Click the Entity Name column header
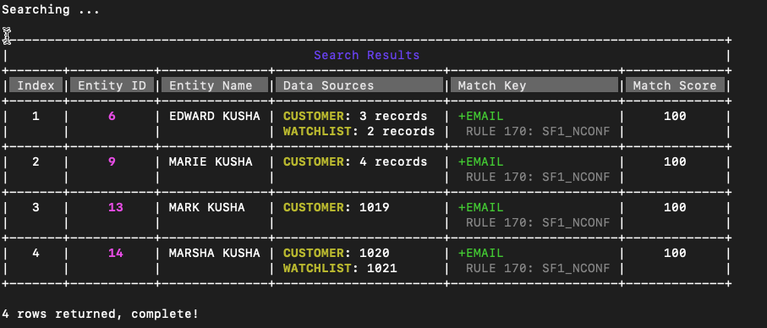 pos(215,85)
